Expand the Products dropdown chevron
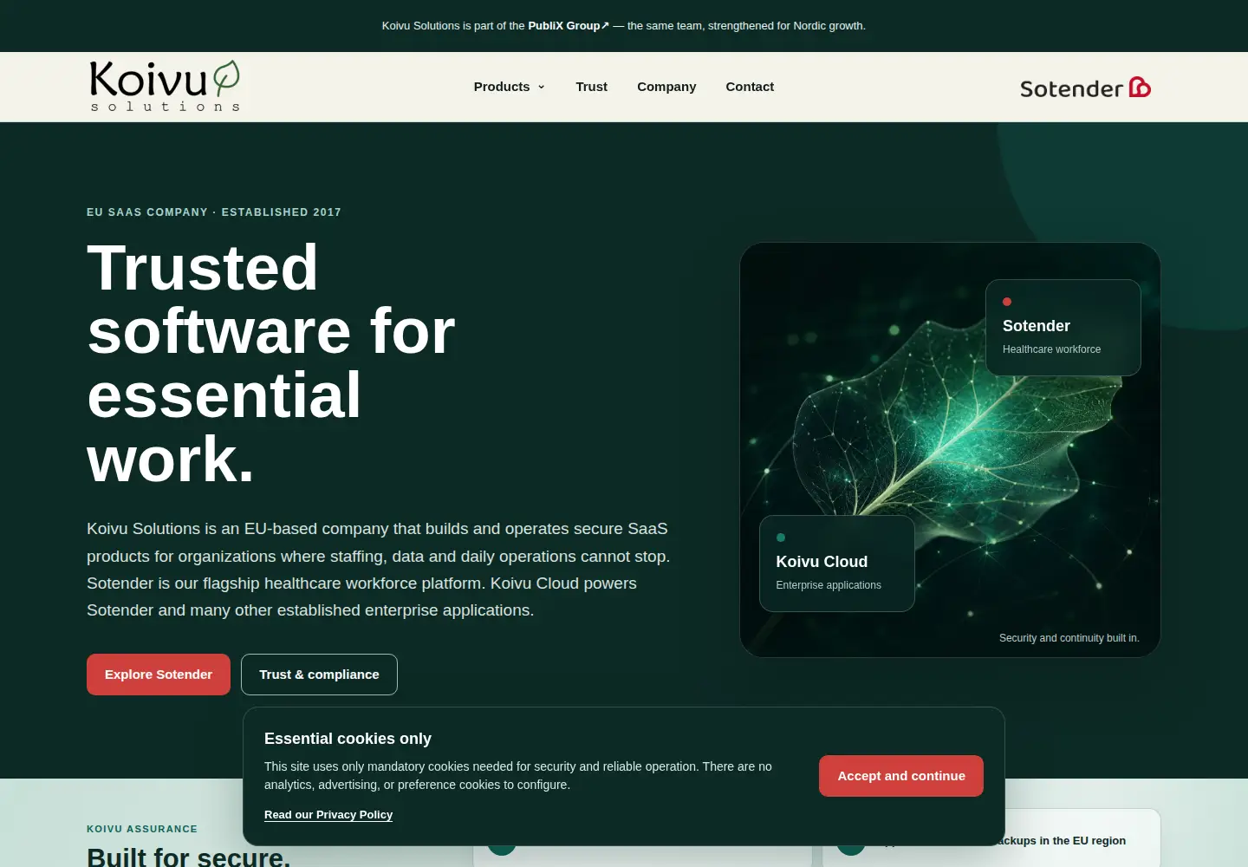The image size is (1248, 867). coord(542,87)
